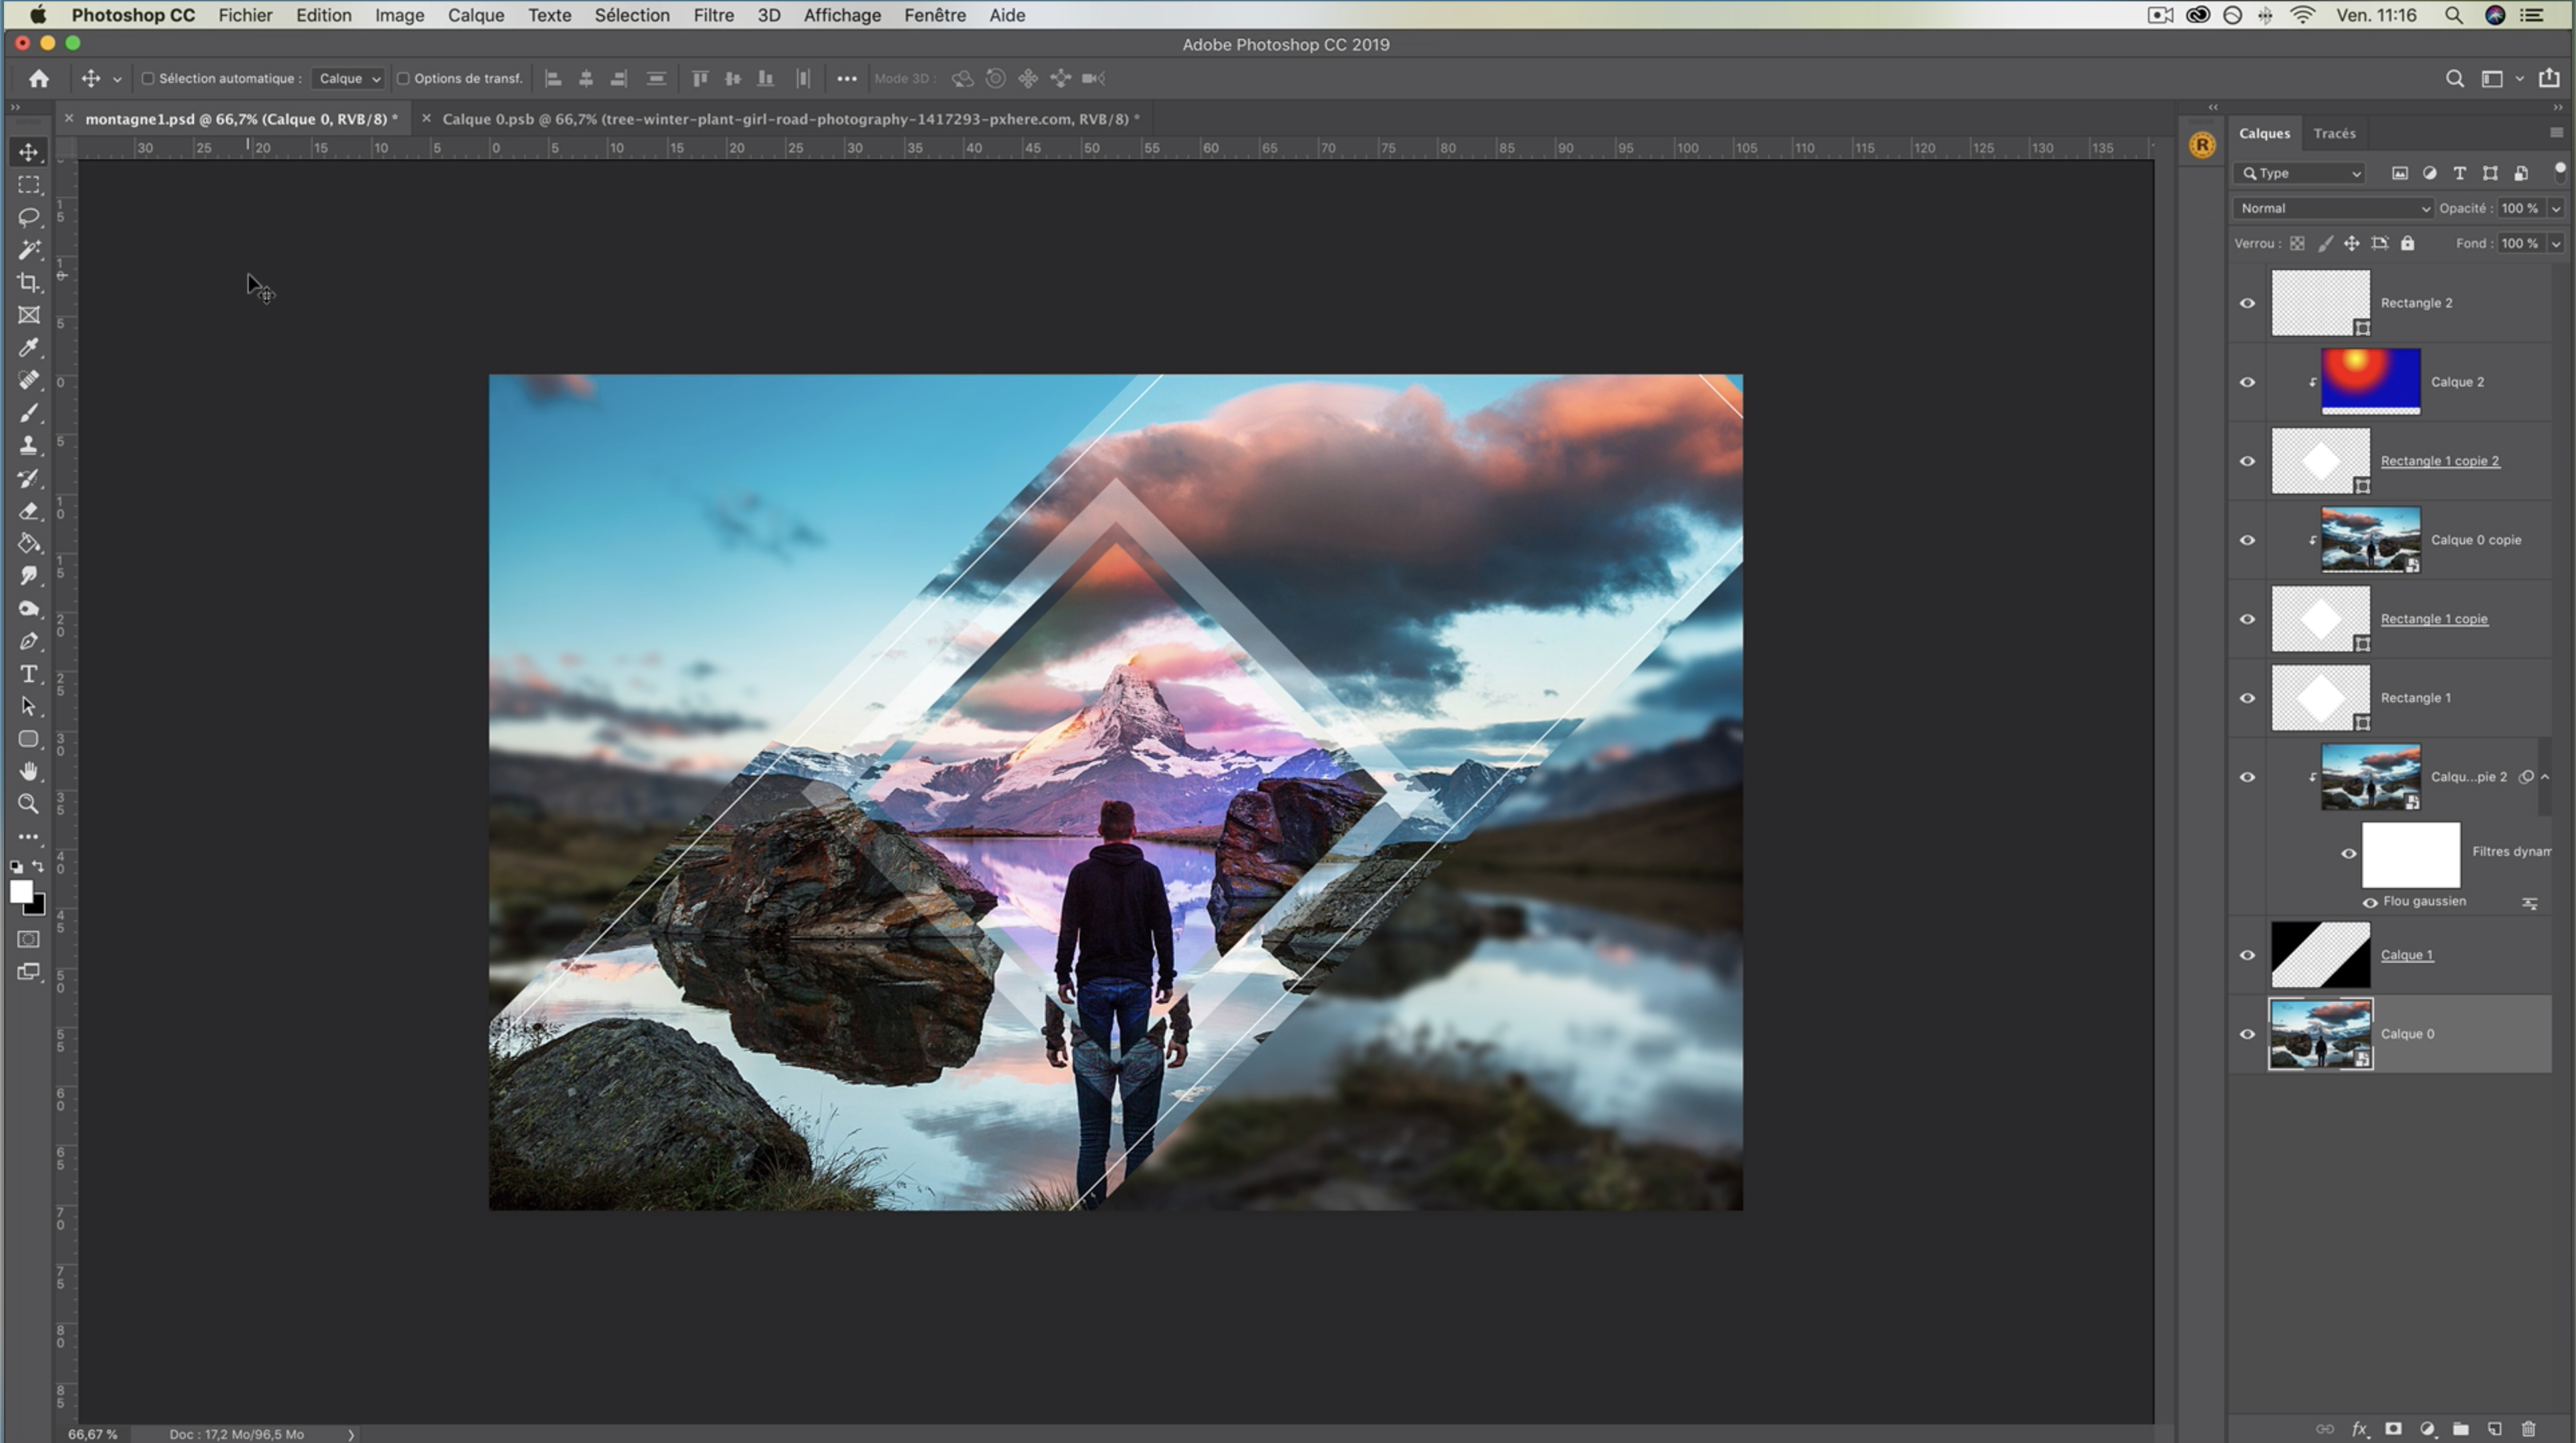Activate the Hand tool
This screenshot has height=1443, width=2576.
tap(28, 771)
